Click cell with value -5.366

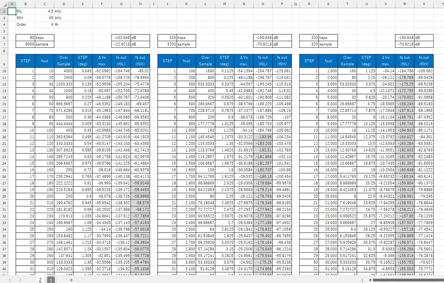[x=385, y=255]
